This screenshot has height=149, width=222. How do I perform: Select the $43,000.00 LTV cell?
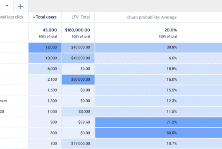(78, 58)
